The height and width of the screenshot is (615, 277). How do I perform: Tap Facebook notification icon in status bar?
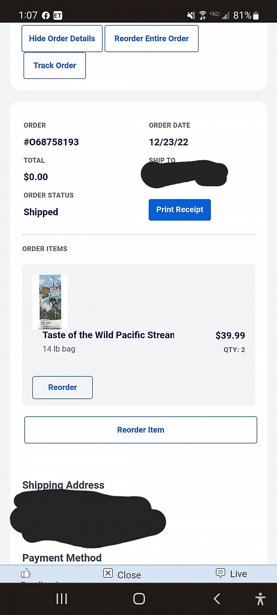point(46,15)
